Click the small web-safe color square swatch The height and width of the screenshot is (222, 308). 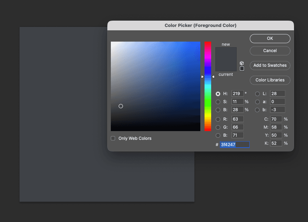pos(242,69)
